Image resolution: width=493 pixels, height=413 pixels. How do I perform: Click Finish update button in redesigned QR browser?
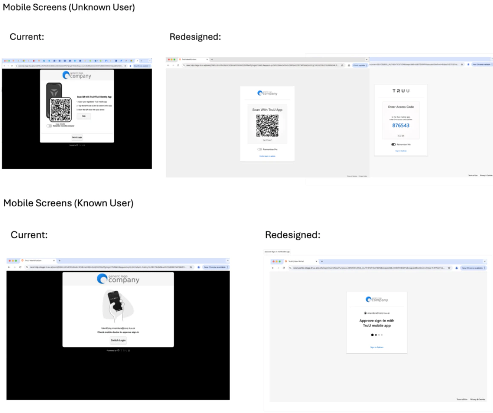click(360, 65)
